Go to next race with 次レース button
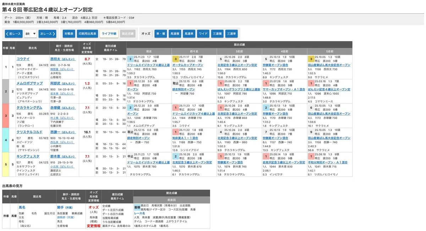426x231 pixels. 48,34
